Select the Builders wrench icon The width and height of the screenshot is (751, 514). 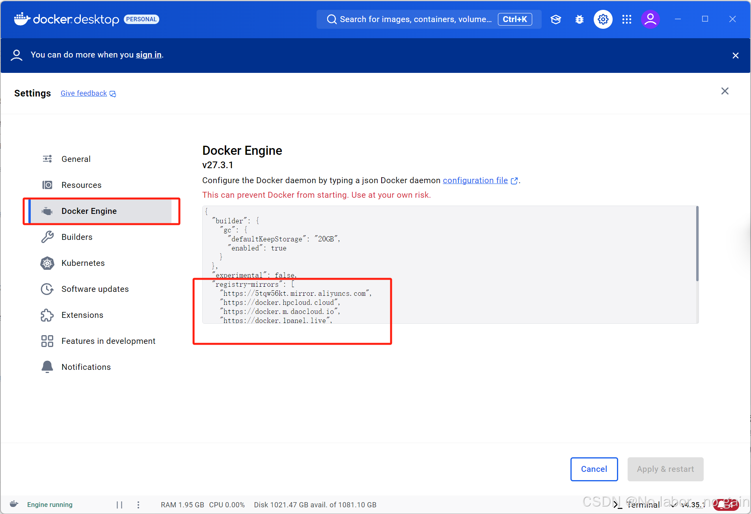(x=47, y=237)
